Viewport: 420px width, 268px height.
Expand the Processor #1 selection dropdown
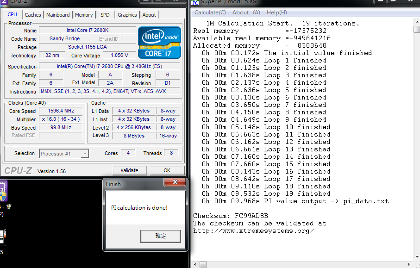point(85,154)
